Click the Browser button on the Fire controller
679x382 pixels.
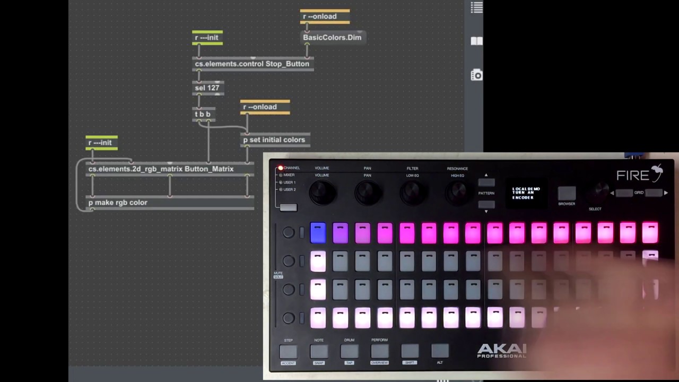567,193
